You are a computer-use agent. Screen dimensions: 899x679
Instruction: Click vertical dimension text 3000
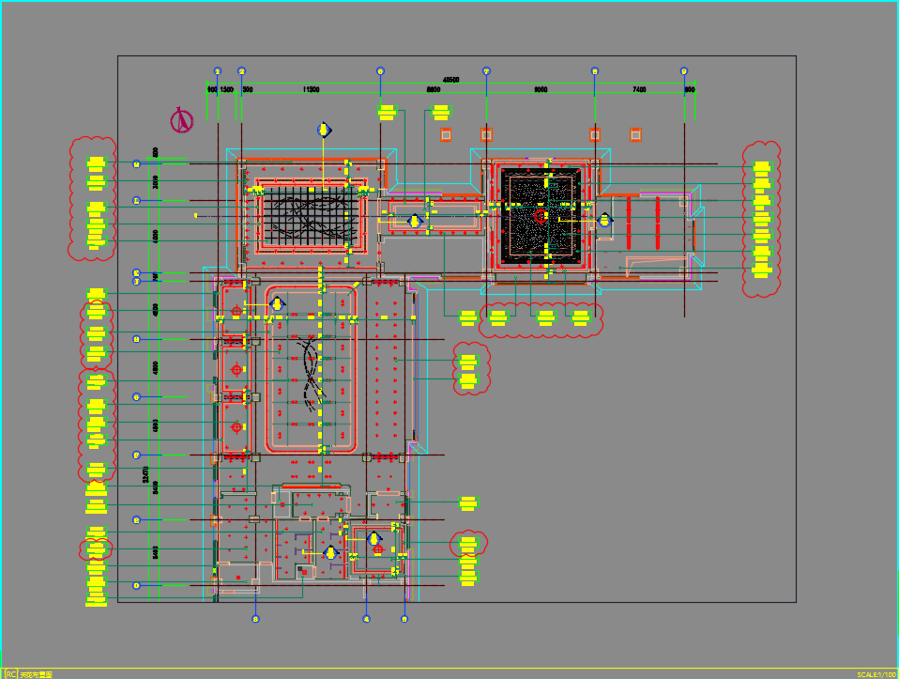click(x=156, y=182)
